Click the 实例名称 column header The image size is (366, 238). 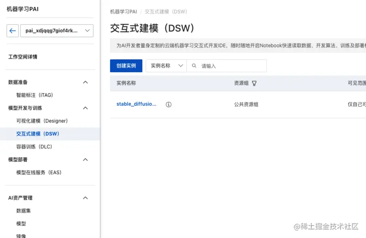coord(126,83)
